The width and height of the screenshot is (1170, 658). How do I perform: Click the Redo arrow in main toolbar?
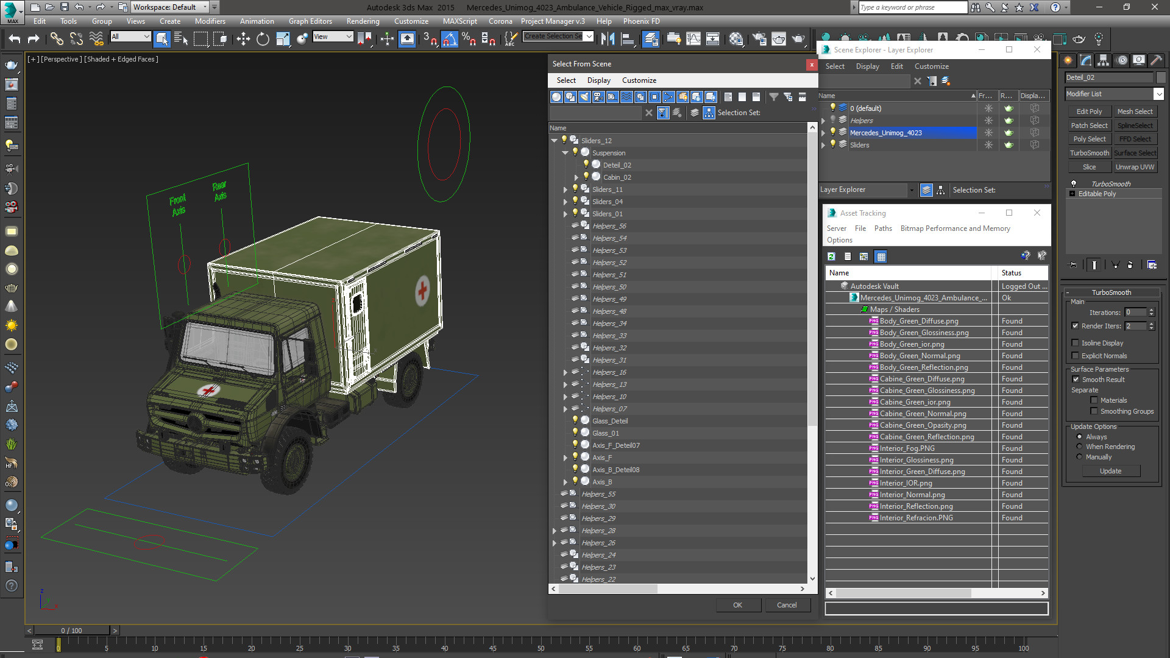click(34, 39)
